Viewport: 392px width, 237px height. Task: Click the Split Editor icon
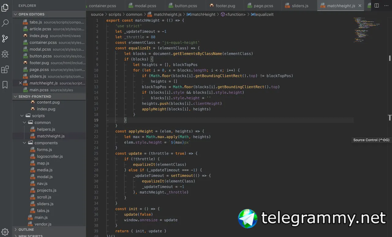[x=377, y=6]
